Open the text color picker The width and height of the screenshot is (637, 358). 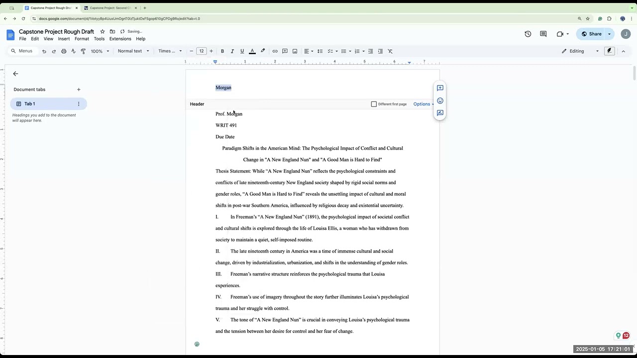pos(252,51)
